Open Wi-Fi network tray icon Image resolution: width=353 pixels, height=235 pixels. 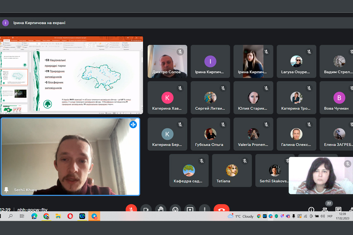click(305, 216)
